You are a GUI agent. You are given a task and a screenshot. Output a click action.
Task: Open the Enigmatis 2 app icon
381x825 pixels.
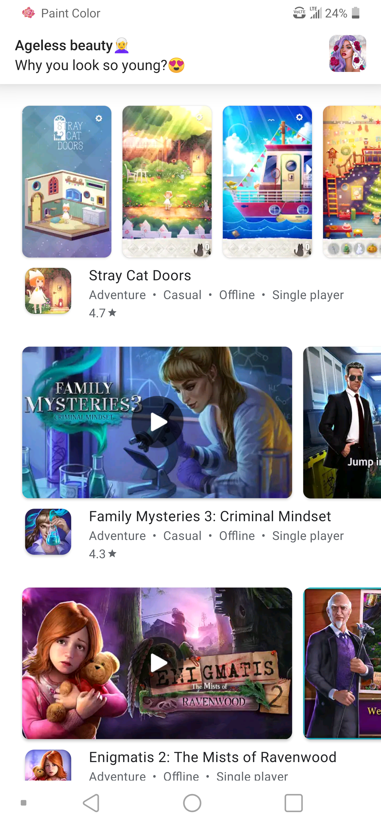tap(48, 765)
